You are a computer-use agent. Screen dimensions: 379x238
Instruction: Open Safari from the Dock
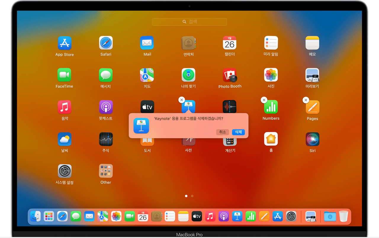coord(62,216)
